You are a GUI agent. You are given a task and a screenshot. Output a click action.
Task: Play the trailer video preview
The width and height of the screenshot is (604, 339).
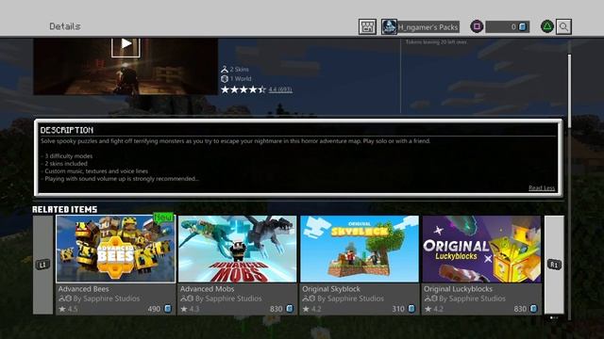(126, 47)
